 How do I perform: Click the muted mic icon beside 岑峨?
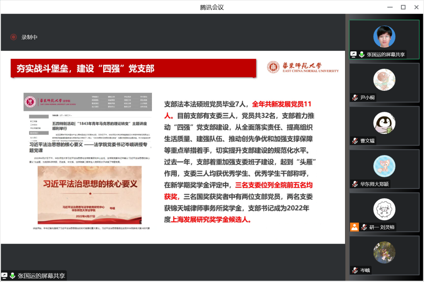(x=355, y=270)
